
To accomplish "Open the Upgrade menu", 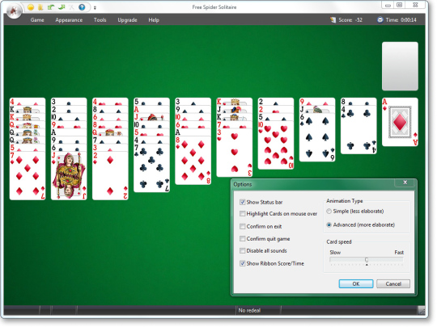I will [127, 20].
